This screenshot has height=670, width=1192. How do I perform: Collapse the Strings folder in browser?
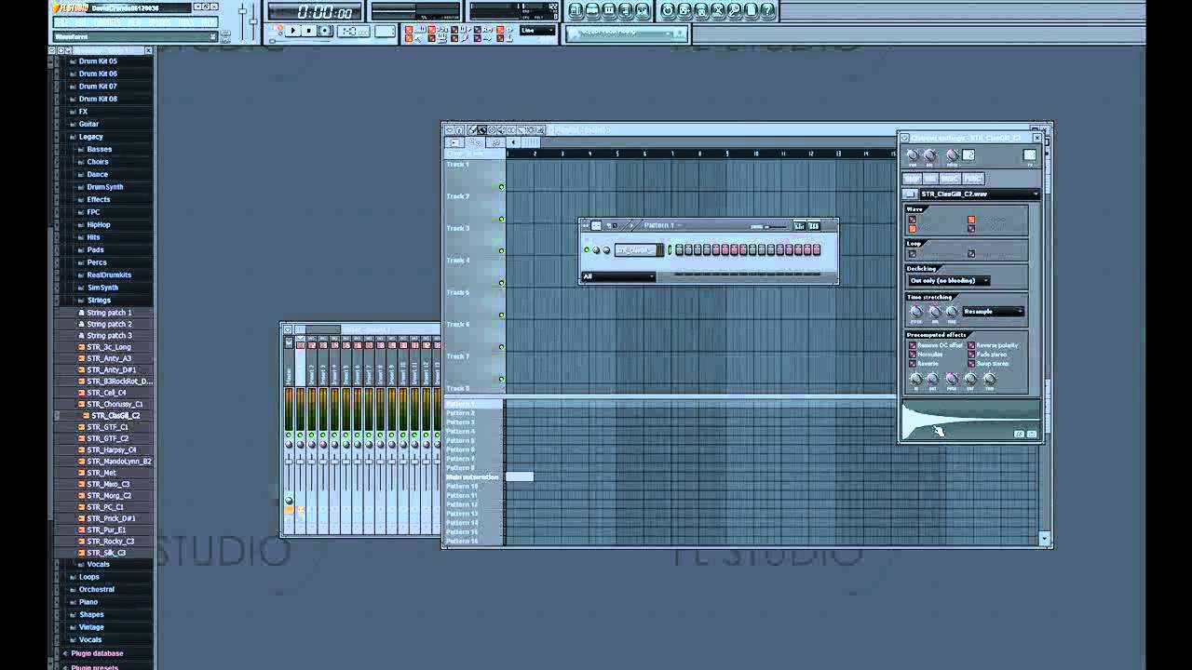[99, 301]
